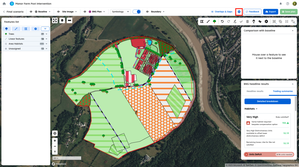Open the highlighted settings gear
This screenshot has width=299, height=167.
239,12
